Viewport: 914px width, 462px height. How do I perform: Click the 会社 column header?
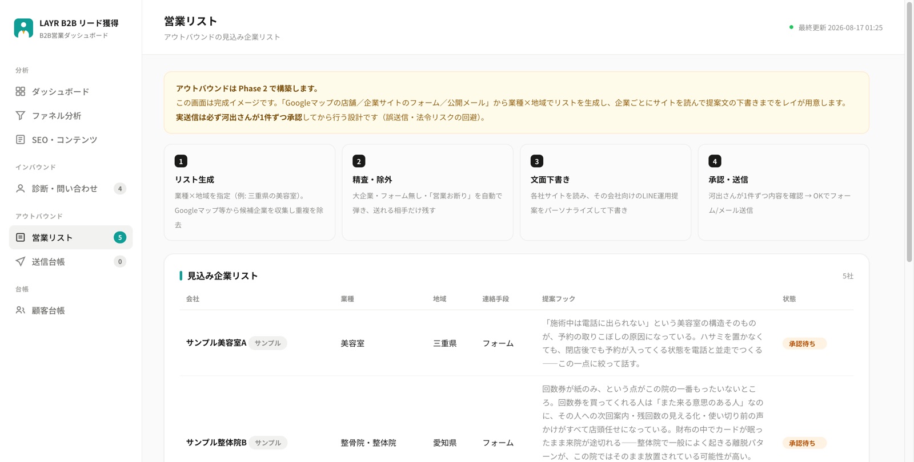coord(193,298)
